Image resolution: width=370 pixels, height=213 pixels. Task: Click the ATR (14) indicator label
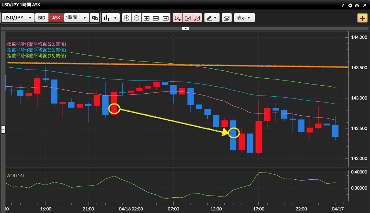click(15, 176)
